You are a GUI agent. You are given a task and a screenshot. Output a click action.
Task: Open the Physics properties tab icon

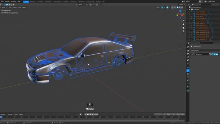tap(188, 77)
